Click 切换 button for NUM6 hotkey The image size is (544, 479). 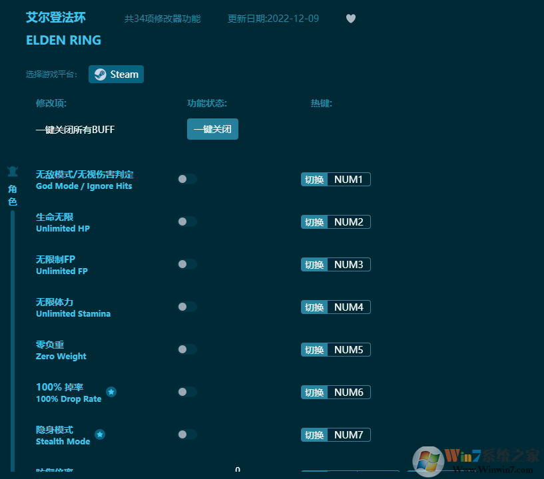(314, 393)
